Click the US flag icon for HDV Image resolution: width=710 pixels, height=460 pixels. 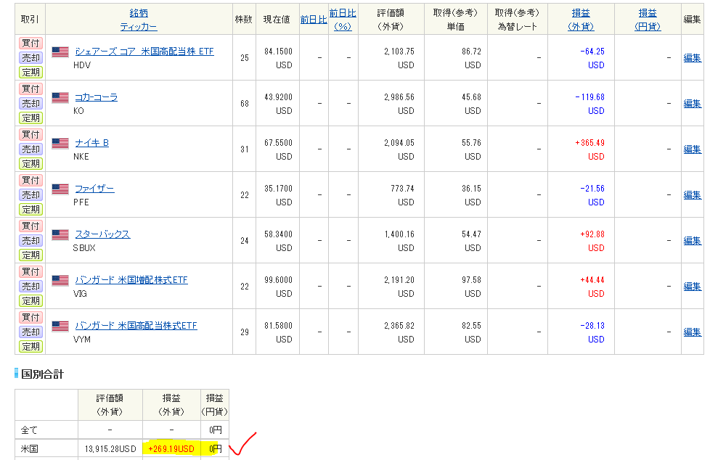click(60, 52)
